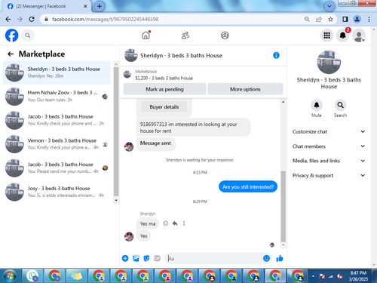Viewport: 377px width, 283px height.
Task: React to the 'Yes ma' message with the emoji icon
Action: 165,223
